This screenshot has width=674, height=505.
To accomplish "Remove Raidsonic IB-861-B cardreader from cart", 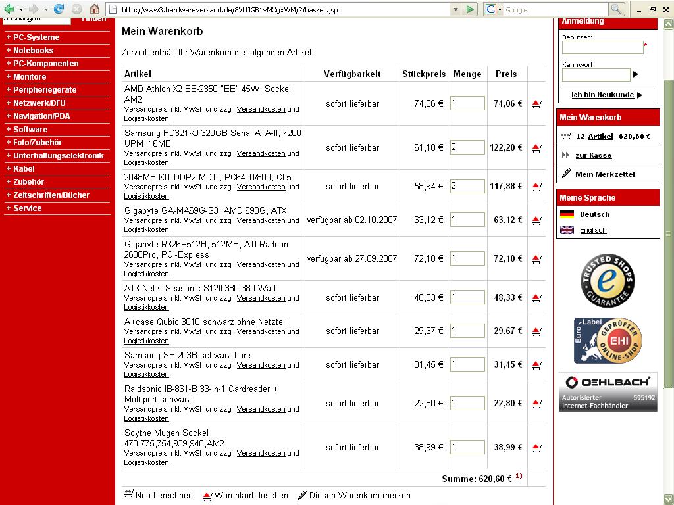I will click(537, 404).
